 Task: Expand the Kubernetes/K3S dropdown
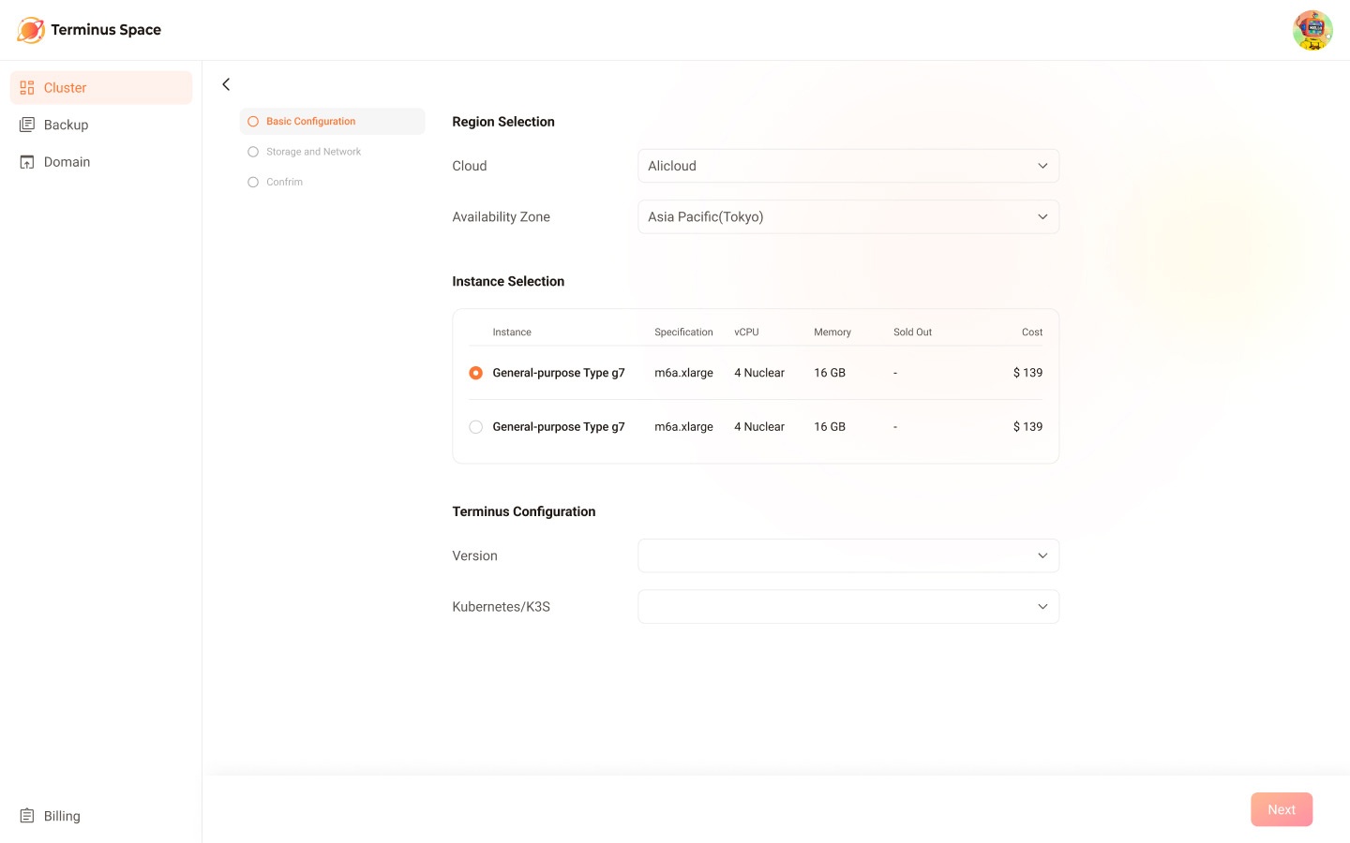coord(847,607)
